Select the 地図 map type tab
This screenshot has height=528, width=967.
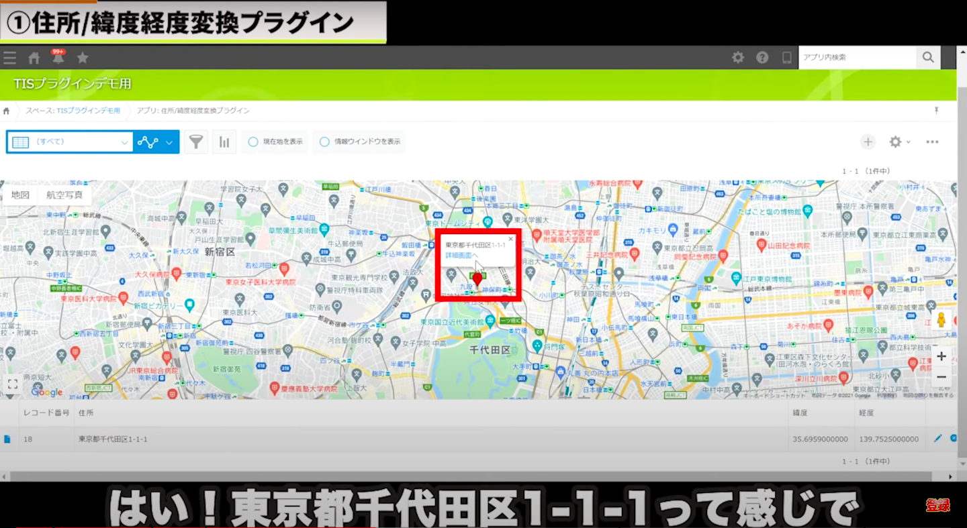[20, 195]
